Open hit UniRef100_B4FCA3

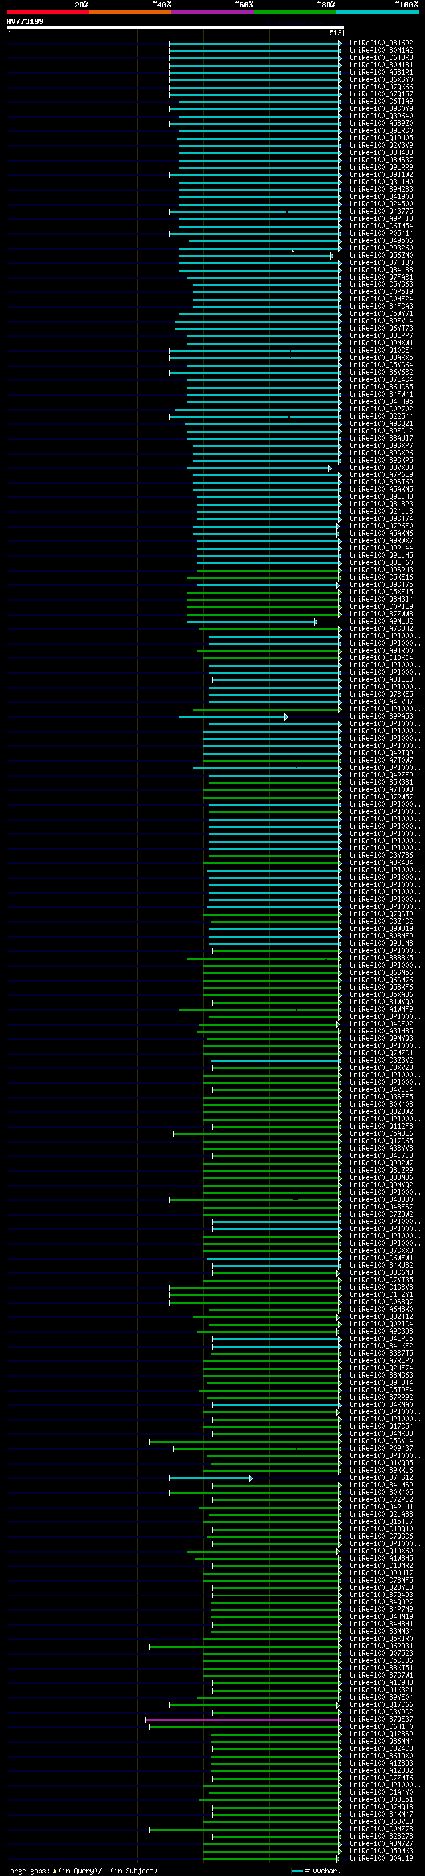pos(381,307)
